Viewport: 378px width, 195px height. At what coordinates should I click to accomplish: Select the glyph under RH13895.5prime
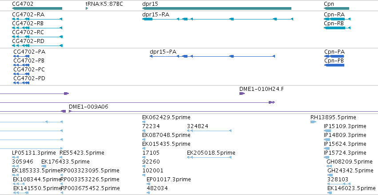tap(313, 122)
